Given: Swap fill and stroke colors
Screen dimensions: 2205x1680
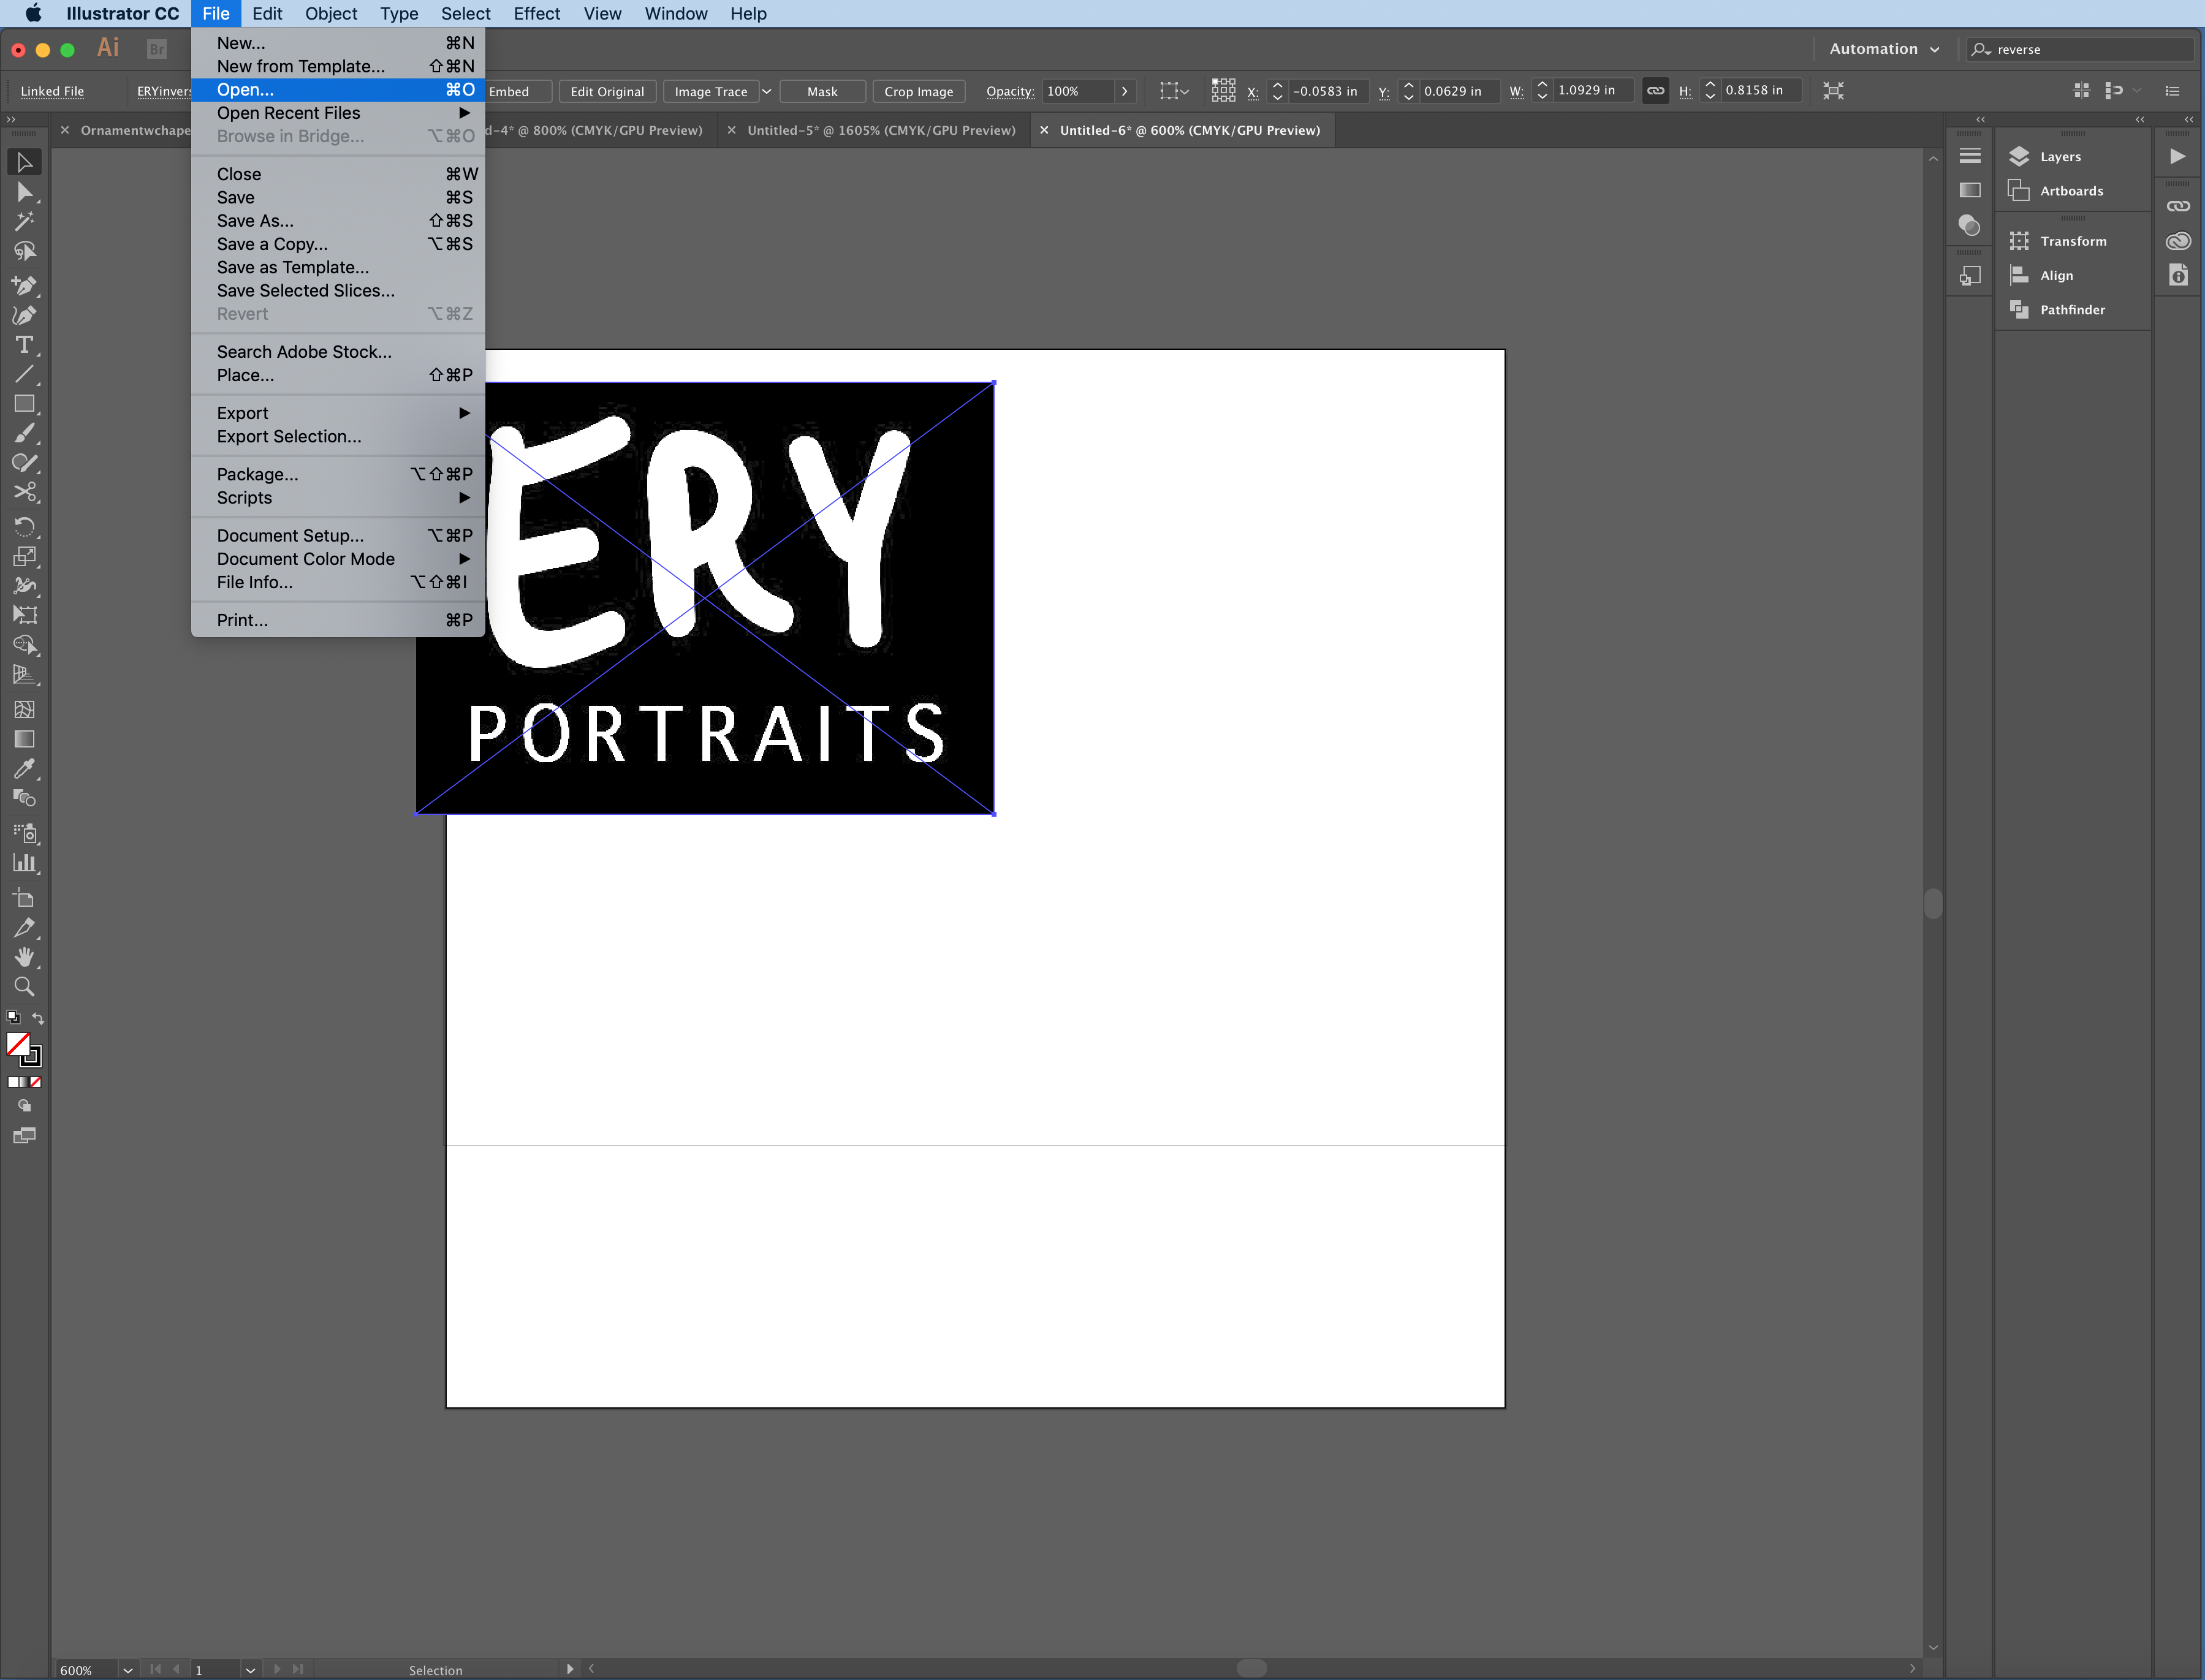Looking at the screenshot, I should 38,1019.
